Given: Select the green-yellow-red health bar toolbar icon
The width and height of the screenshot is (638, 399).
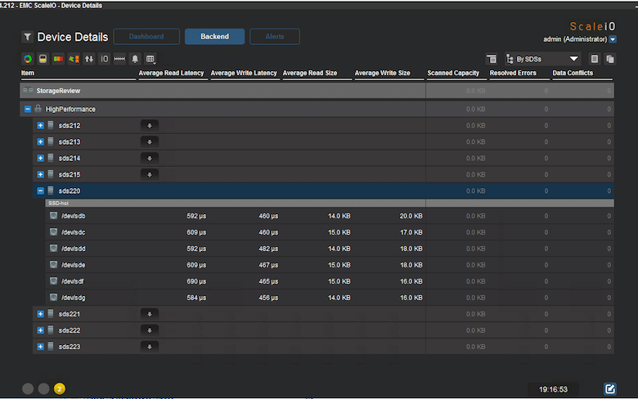Looking at the screenshot, I should pos(58,59).
